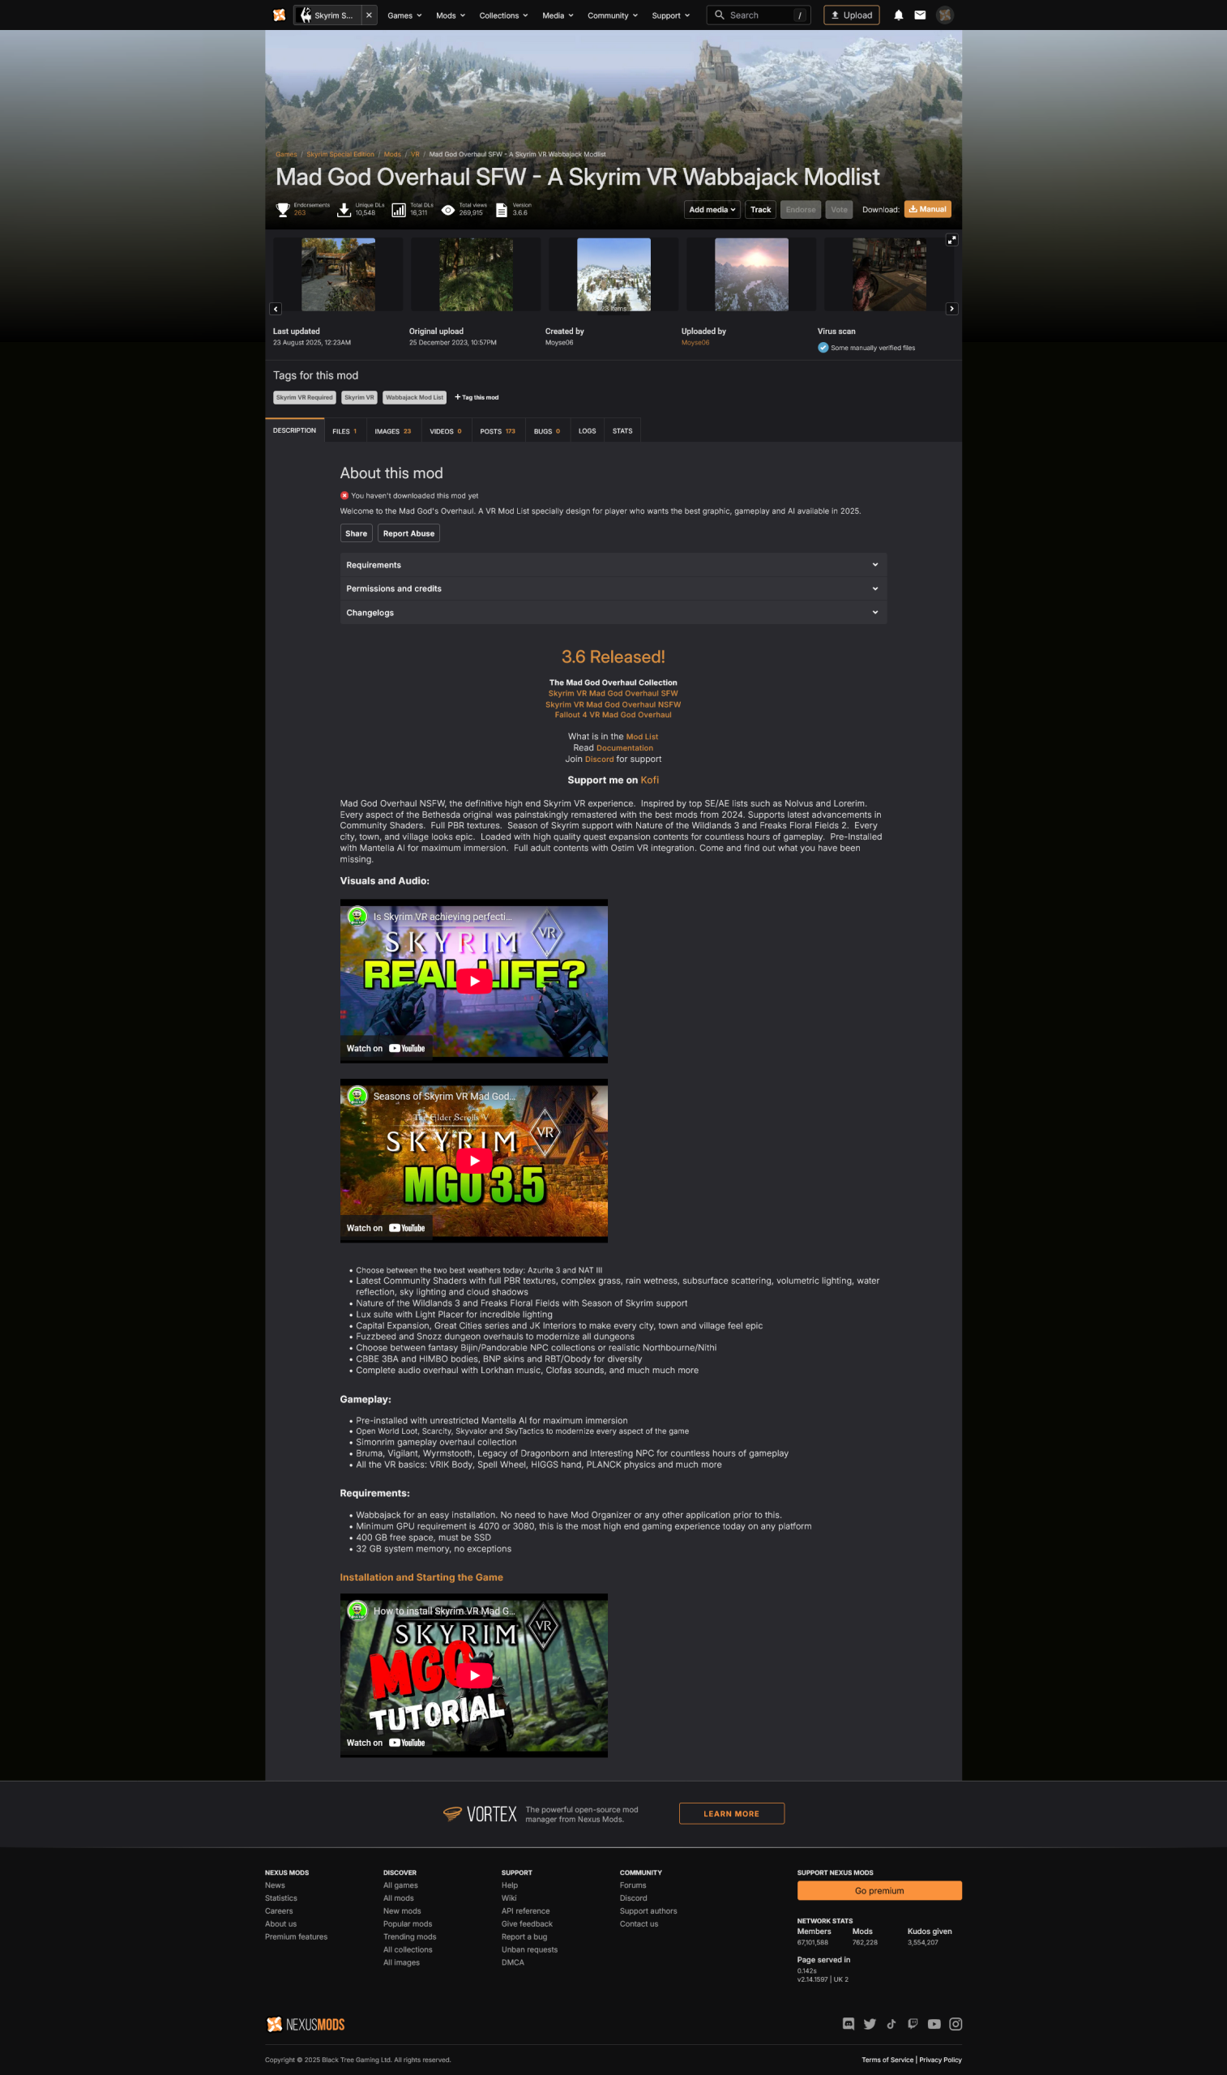Open the Add media dropdown
This screenshot has height=2075, width=1227.
point(711,209)
